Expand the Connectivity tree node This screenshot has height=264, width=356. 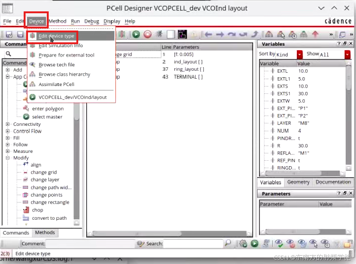coord(7,124)
